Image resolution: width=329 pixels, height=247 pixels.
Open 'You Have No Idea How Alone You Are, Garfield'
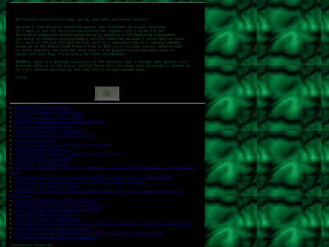(80, 182)
